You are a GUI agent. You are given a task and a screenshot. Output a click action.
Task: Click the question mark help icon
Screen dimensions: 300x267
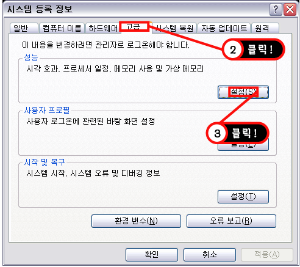click(x=276, y=9)
